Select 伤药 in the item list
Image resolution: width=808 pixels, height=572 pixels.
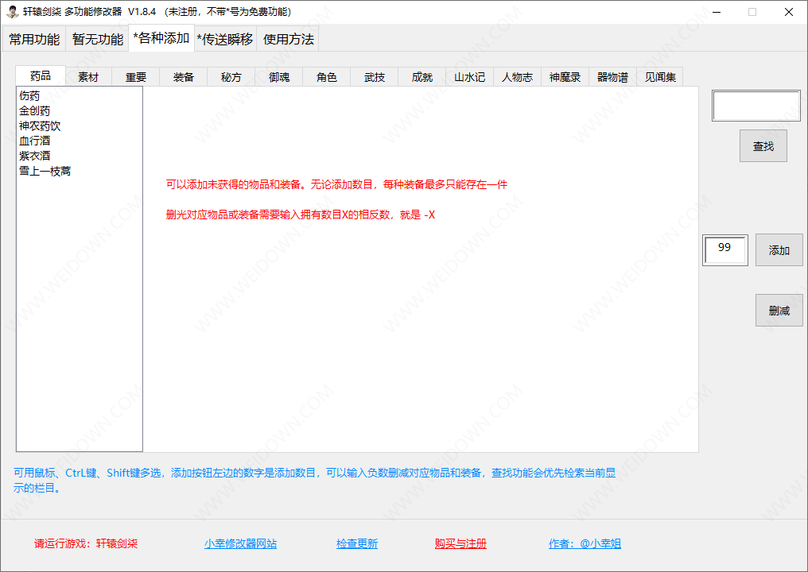(29, 96)
